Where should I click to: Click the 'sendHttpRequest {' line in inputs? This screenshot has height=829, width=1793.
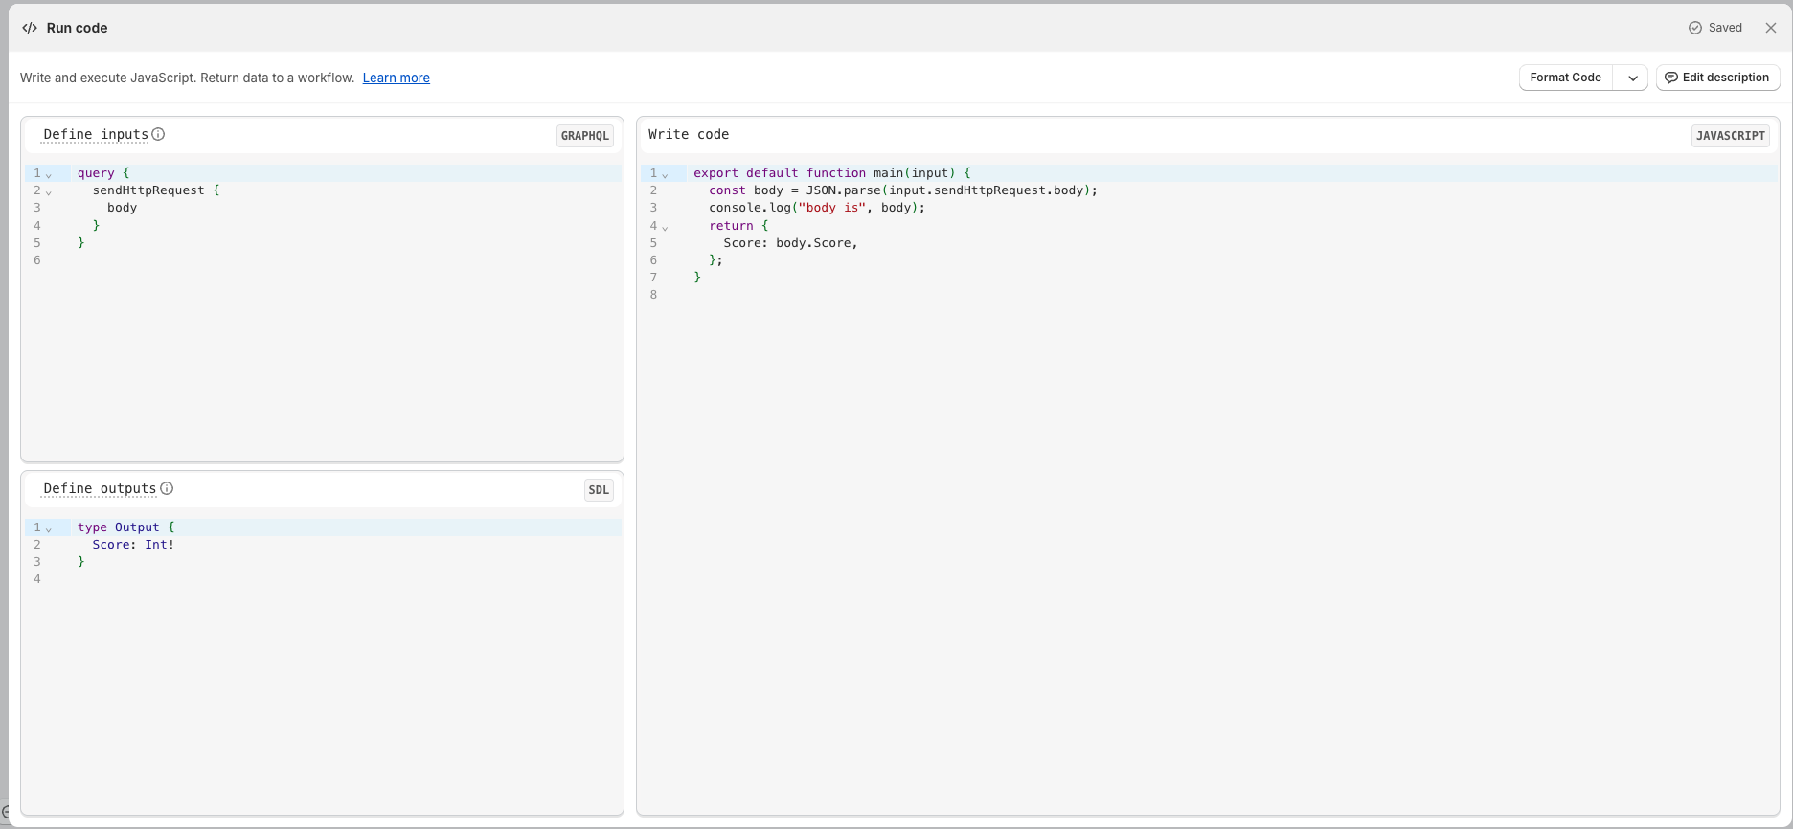click(x=156, y=190)
